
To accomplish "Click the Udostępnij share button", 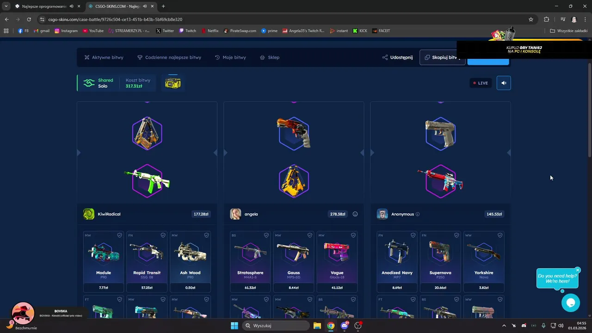I will [x=397, y=57].
